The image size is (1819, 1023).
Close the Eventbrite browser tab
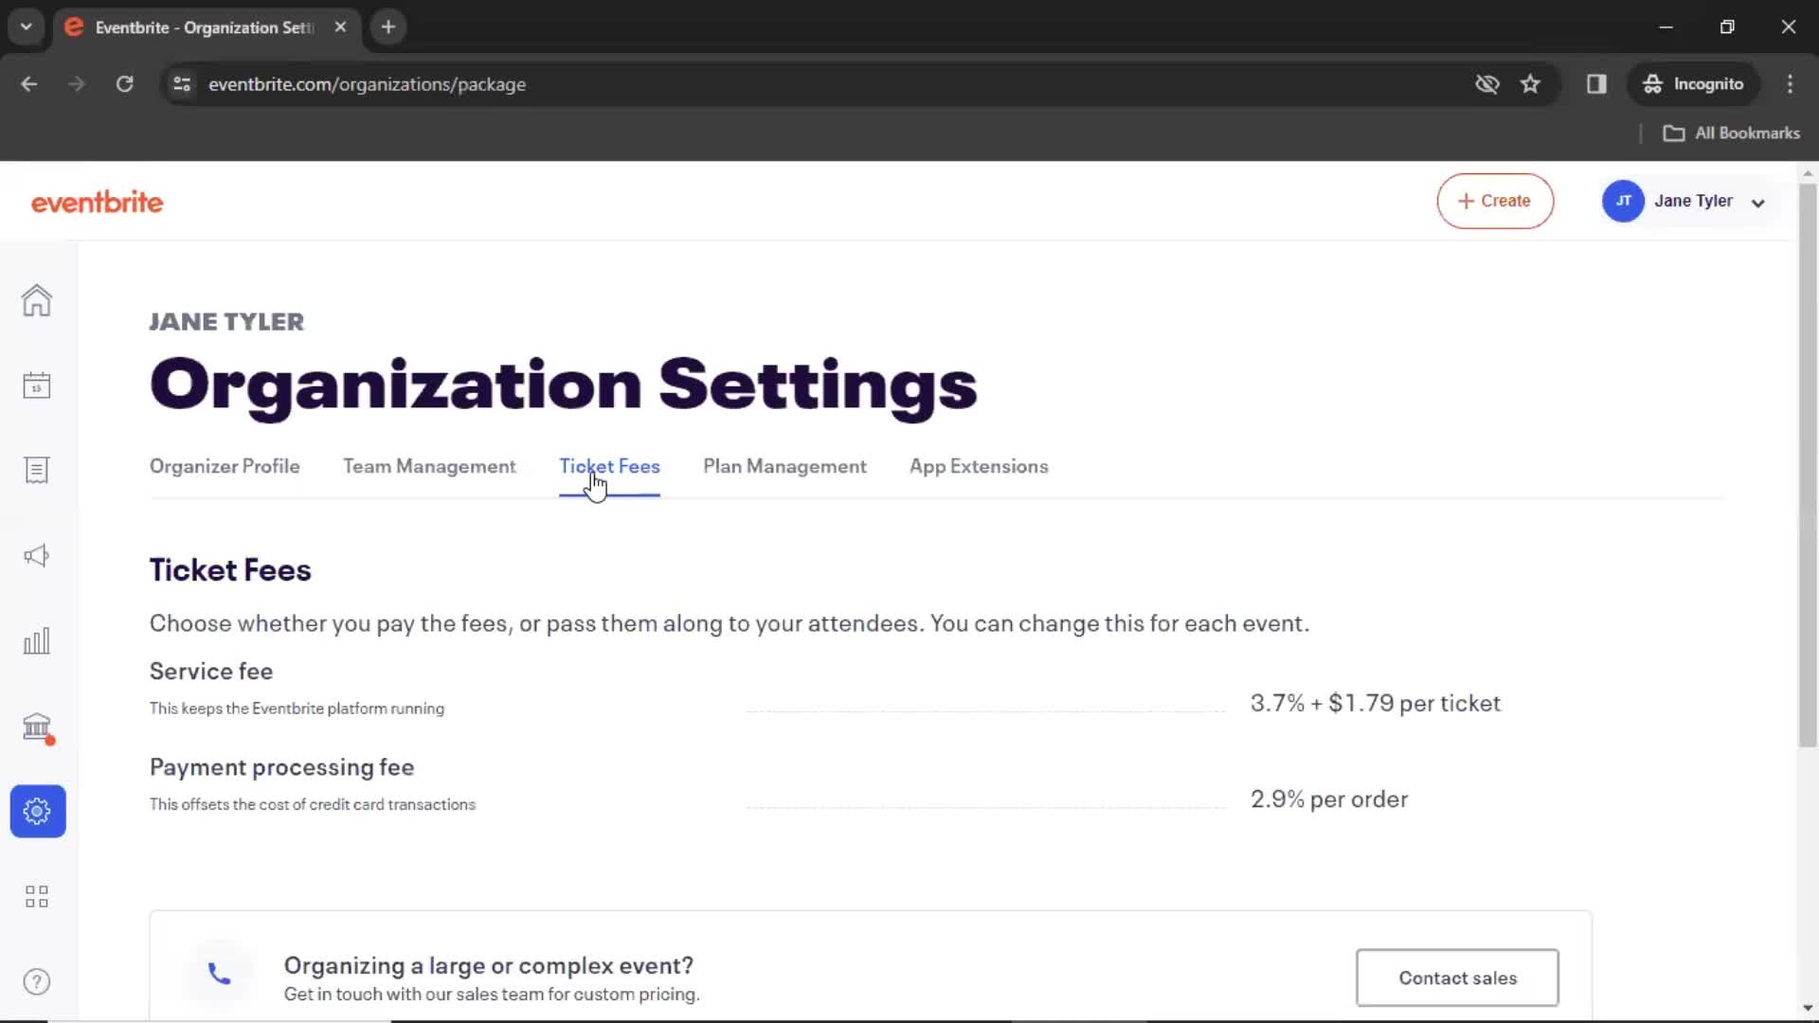click(x=340, y=27)
